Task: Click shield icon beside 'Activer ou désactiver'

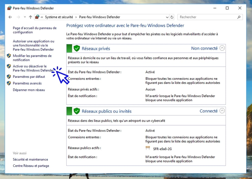Action: click(x=9, y=66)
